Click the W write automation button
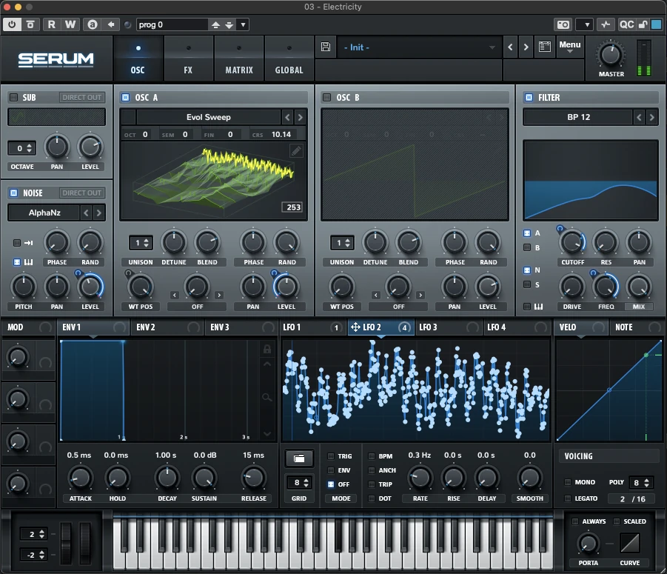The image size is (667, 574). [70, 24]
